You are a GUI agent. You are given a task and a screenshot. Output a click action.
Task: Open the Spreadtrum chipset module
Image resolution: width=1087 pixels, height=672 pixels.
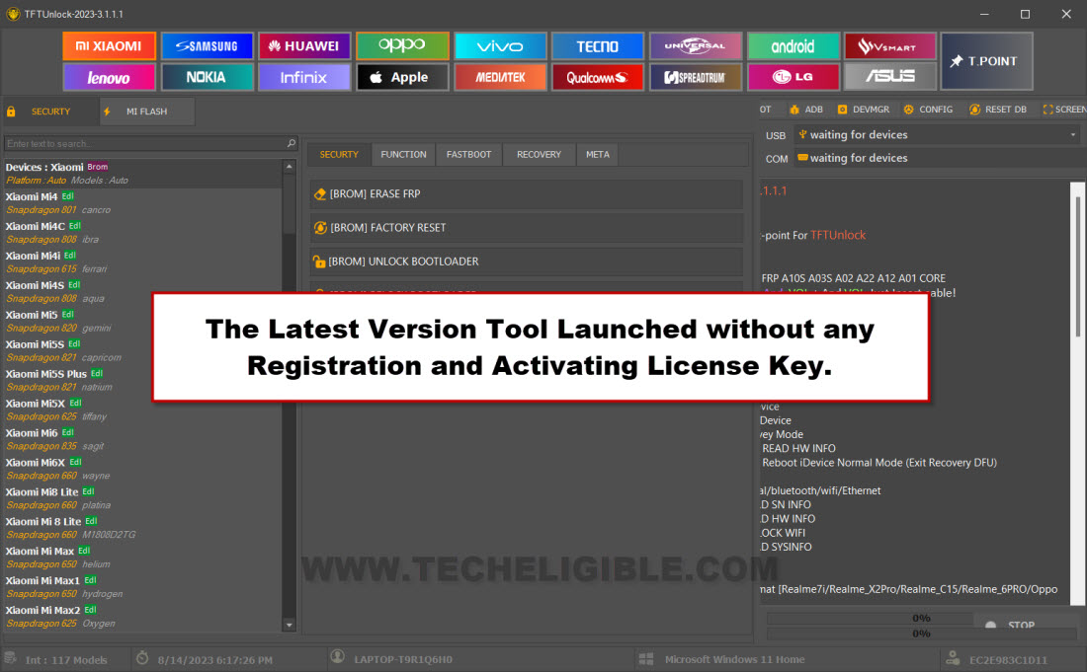point(696,78)
